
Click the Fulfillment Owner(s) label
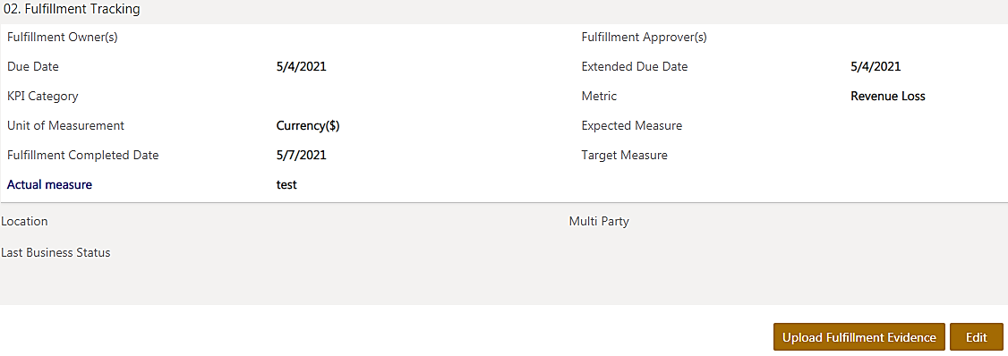63,38
